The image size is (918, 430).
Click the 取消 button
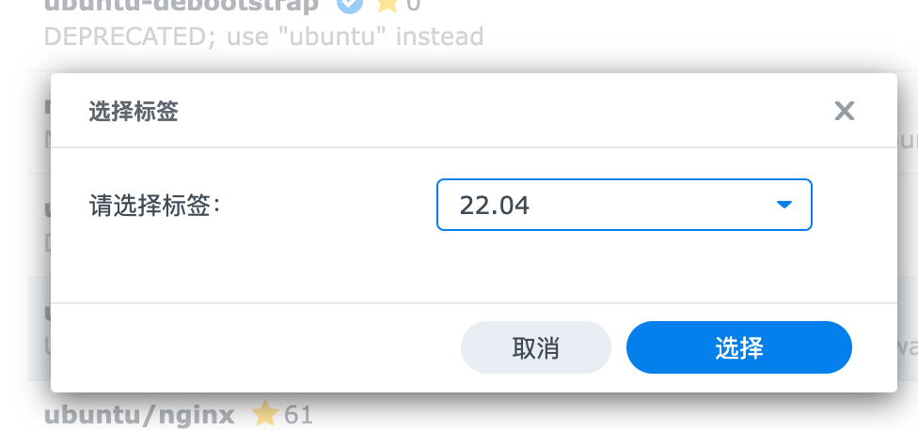point(536,347)
